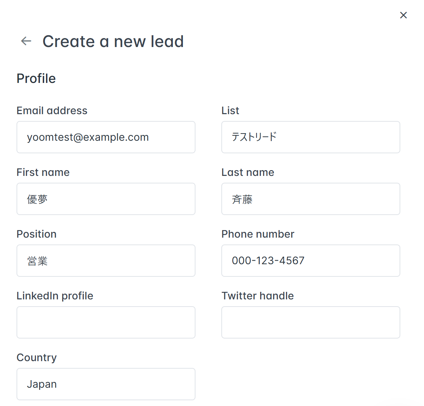Click the "Position" label text

pyautogui.click(x=37, y=234)
